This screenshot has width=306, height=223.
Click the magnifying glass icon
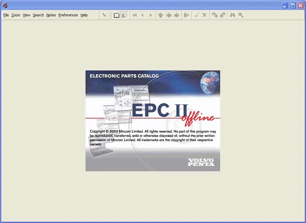point(241,15)
